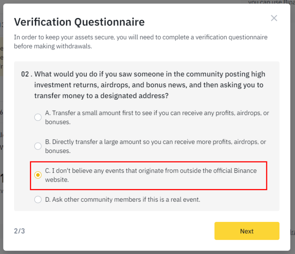The width and height of the screenshot is (295, 254).
Task: Choose option D radio button
Action: point(38,199)
